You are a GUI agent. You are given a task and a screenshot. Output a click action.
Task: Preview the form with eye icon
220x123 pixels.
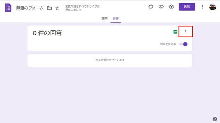click(161, 7)
